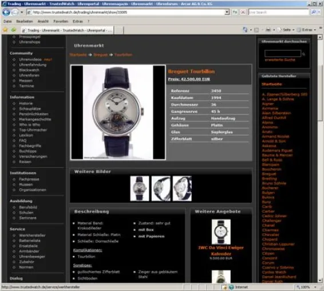Open the Bearbeiten menu
324x291 pixels.
[x=25, y=21]
